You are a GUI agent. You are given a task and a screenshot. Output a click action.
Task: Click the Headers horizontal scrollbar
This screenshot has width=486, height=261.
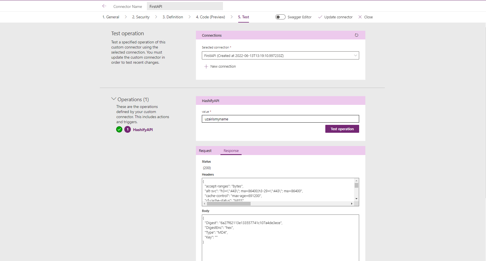coord(228,204)
